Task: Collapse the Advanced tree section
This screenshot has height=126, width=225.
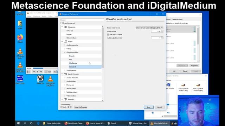Action: [x=62, y=27]
